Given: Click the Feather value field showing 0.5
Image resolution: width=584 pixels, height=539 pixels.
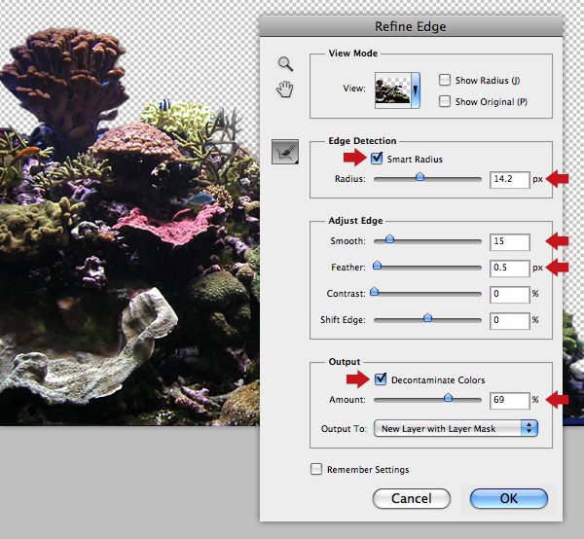Looking at the screenshot, I should pyautogui.click(x=509, y=268).
